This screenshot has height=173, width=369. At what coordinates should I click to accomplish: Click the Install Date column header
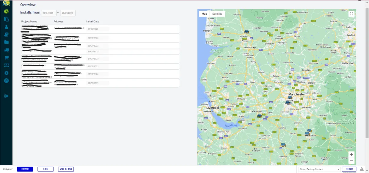click(x=93, y=22)
